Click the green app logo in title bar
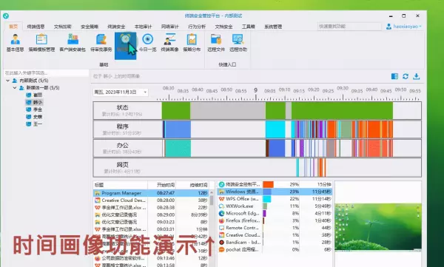The image size is (444, 267). point(6,16)
